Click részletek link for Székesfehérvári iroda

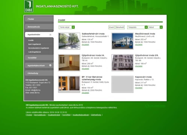(x=85, y=45)
